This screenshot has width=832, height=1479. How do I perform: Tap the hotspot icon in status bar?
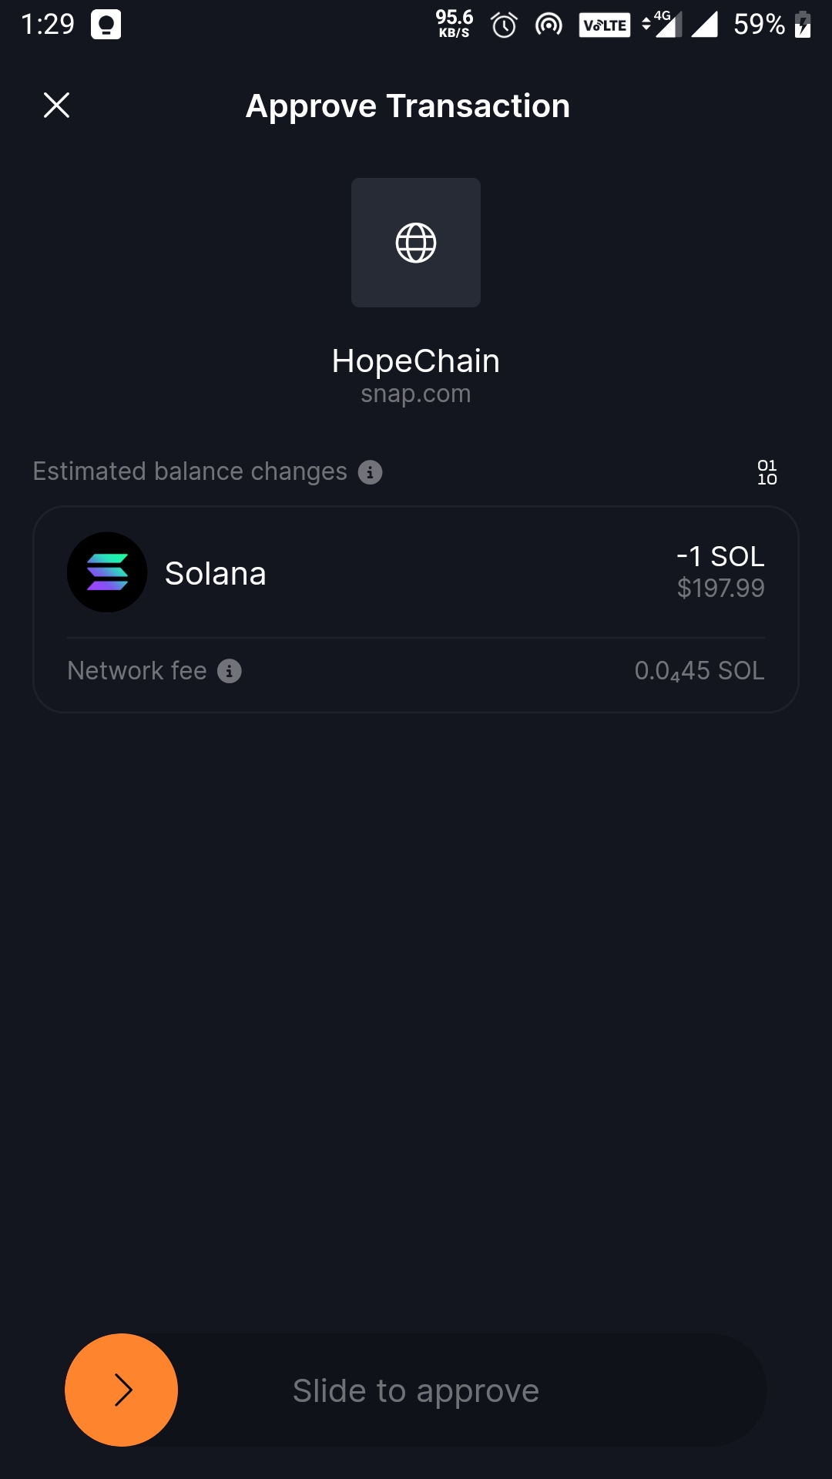pyautogui.click(x=549, y=25)
